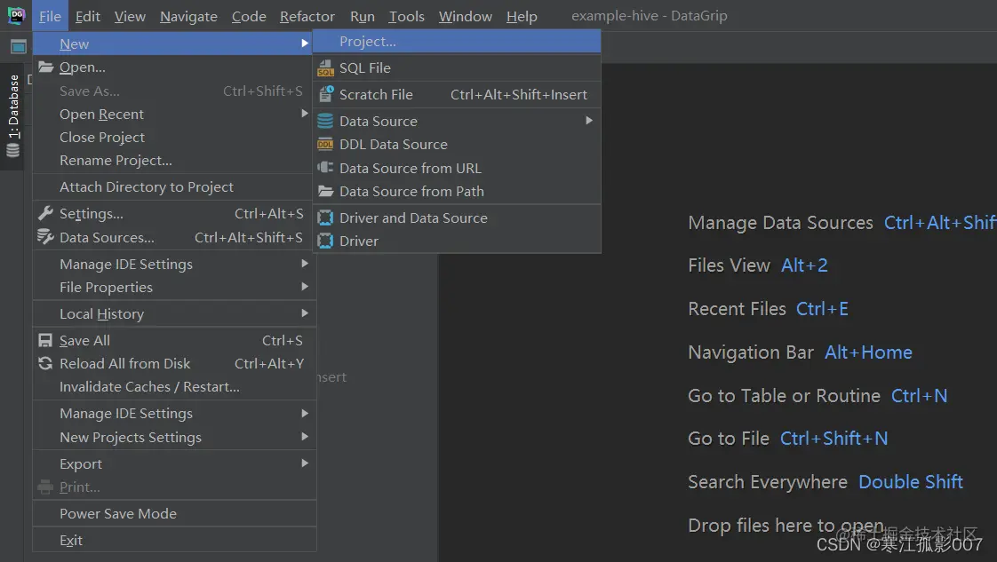Click the Driver and Data Source icon
The image size is (997, 562).
click(x=325, y=218)
